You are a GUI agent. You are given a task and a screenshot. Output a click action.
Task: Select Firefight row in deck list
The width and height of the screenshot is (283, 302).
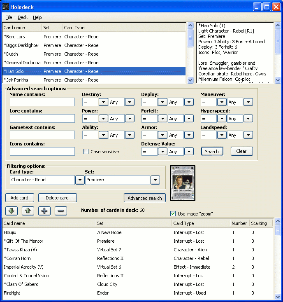click(x=138, y=293)
